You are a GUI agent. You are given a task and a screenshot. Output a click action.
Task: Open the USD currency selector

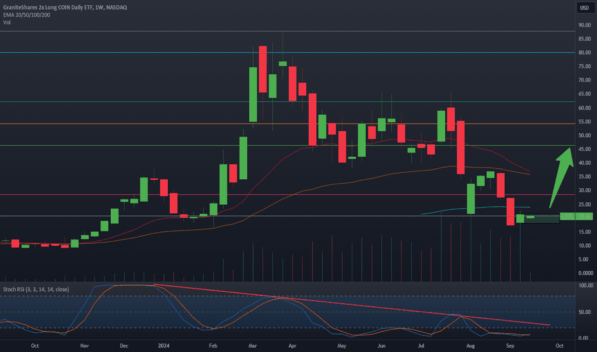point(584,8)
